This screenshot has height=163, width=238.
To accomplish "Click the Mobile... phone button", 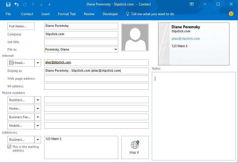I will tap(21, 126).
